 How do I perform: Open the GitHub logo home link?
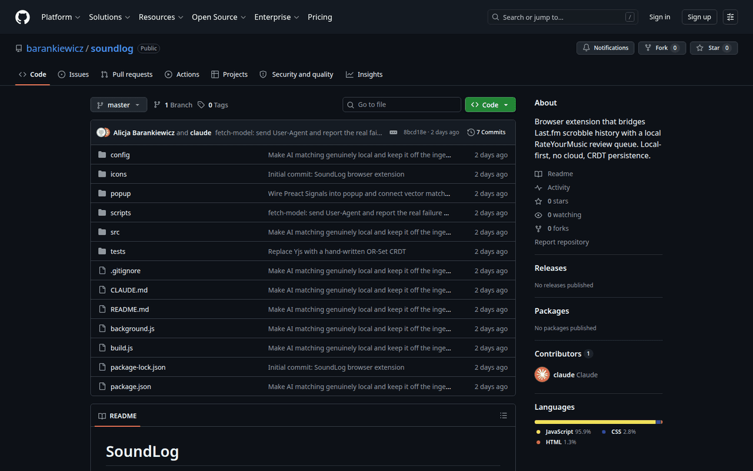click(22, 17)
